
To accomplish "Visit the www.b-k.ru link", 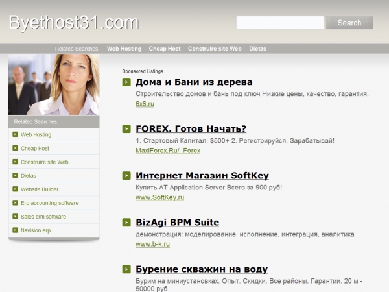I will (x=152, y=244).
